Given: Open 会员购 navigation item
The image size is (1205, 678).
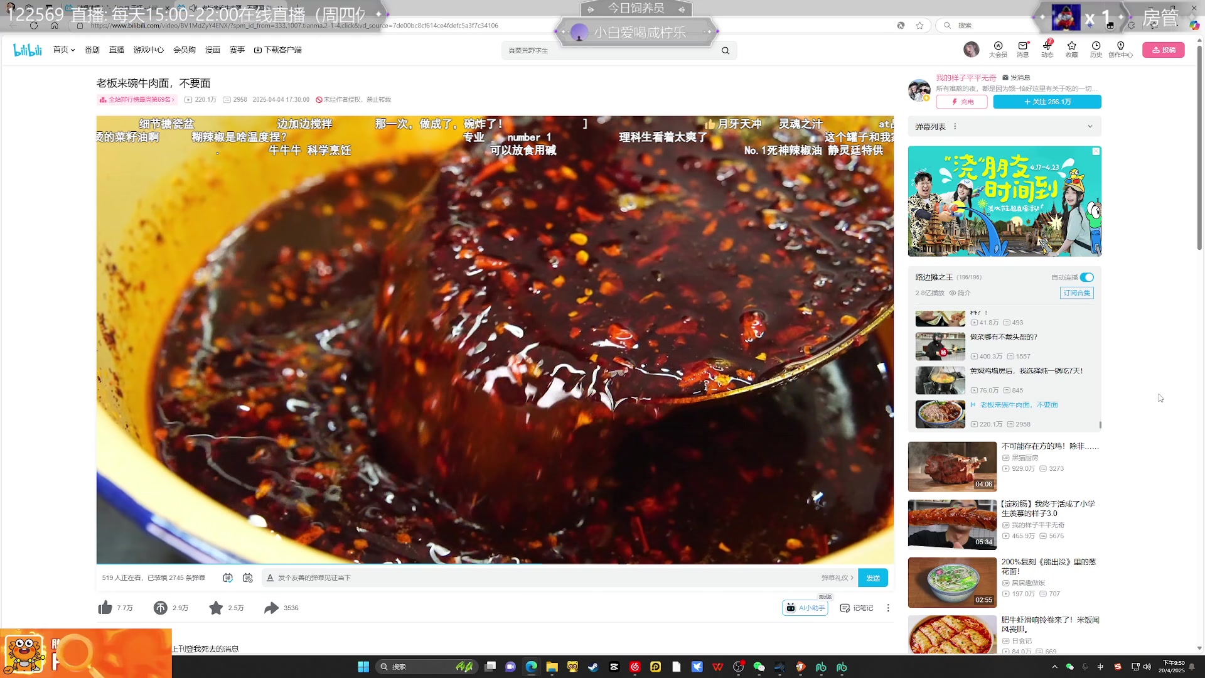Looking at the screenshot, I should [185, 50].
